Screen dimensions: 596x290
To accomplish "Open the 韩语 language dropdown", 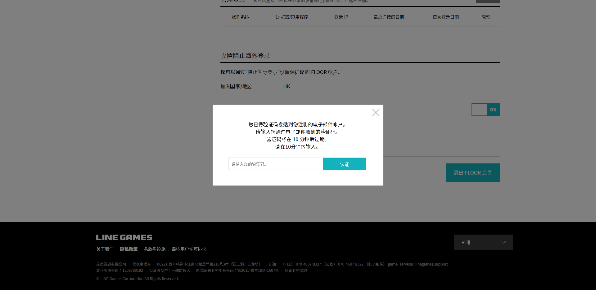I will tap(484, 242).
